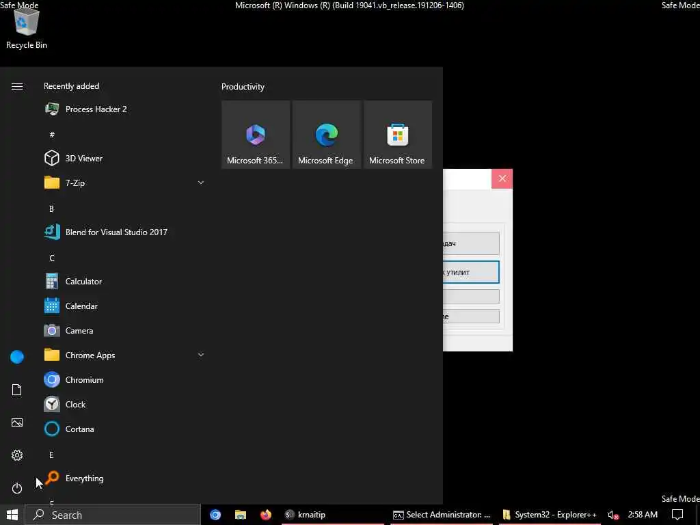Close the dialog behind the Start menu
This screenshot has height=525, width=700.
[x=502, y=178]
